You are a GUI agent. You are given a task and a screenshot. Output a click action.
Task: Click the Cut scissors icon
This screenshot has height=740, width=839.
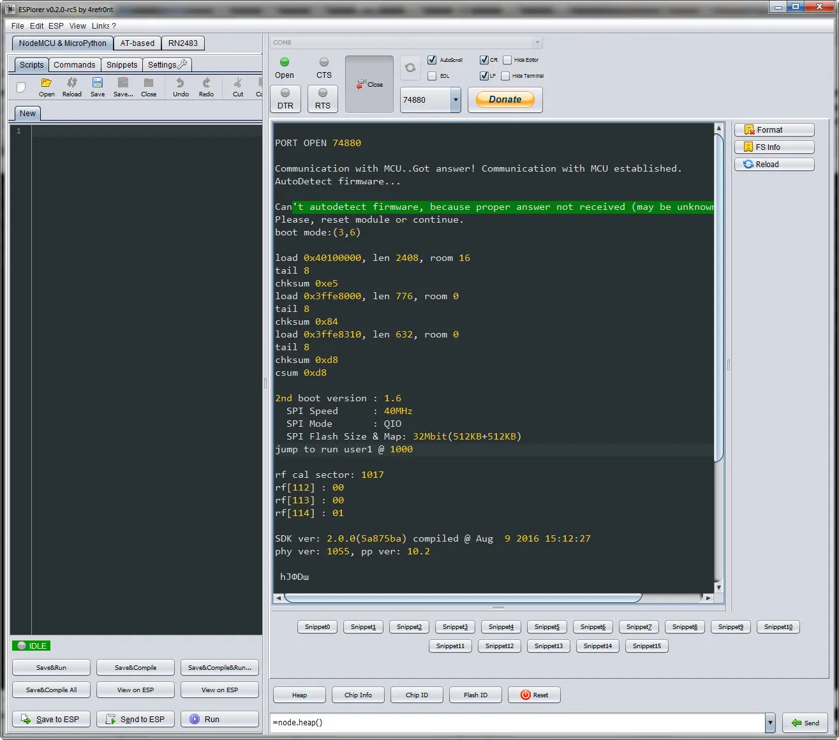[x=238, y=84]
